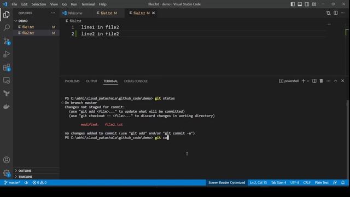
Task: Click the master branch status item
Action: coord(12,182)
